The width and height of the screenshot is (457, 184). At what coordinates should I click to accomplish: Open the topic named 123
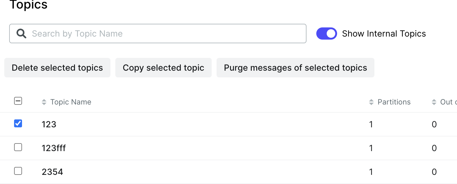[49, 124]
